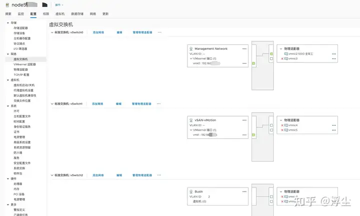Collapse 物理适配器 list of vSwitch0
360x216 pixels.
tap(281, 49)
